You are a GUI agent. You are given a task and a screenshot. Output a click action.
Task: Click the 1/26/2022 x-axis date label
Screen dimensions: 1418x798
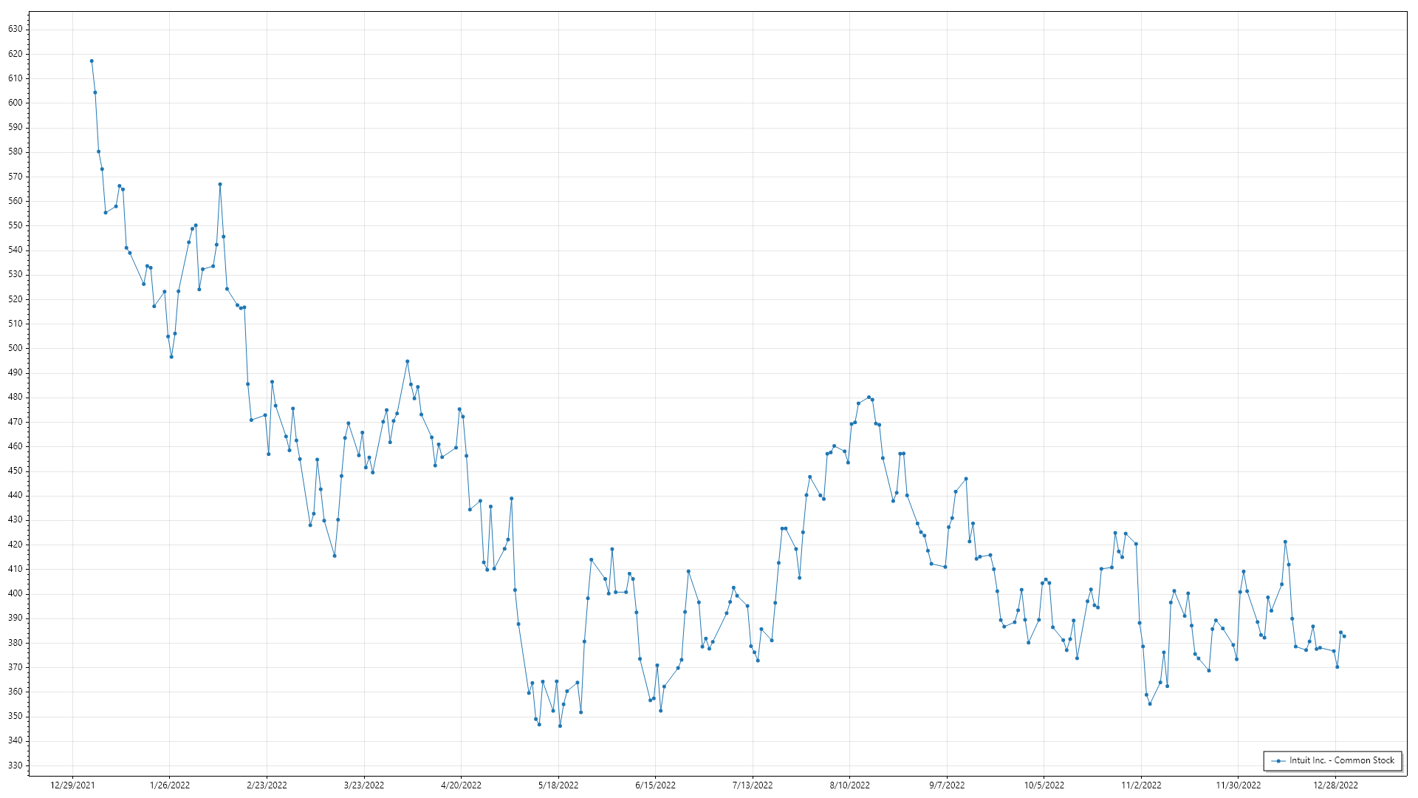click(170, 785)
